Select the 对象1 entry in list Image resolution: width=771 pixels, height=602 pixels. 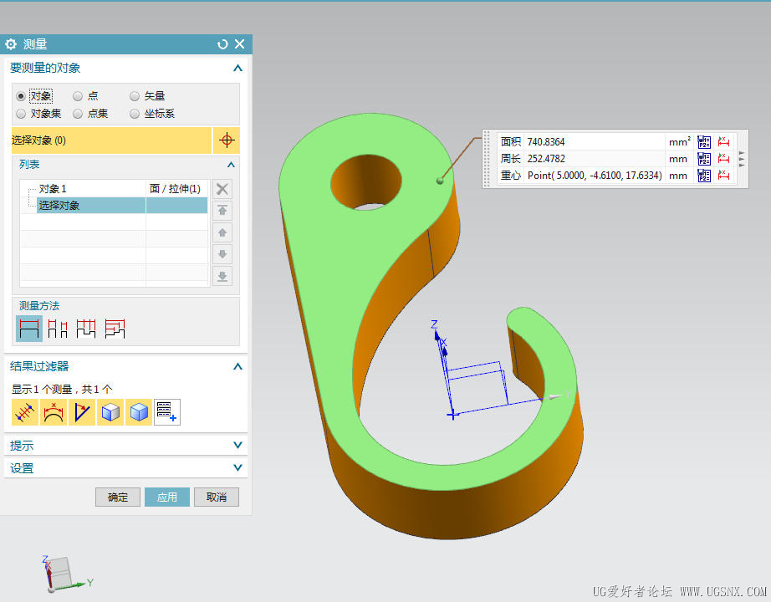click(x=54, y=189)
